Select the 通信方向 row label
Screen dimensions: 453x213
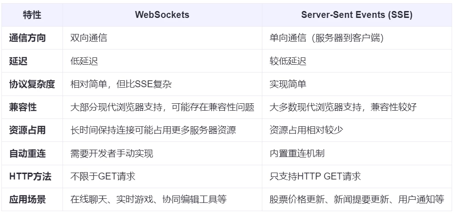coord(28,38)
